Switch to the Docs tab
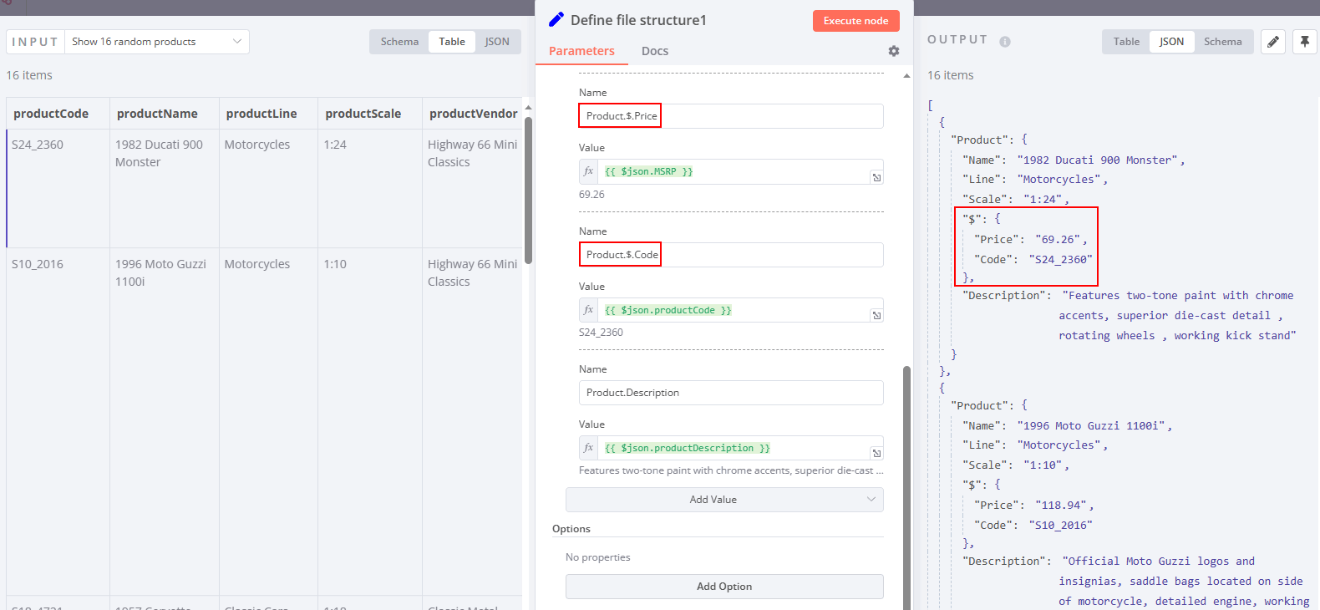Viewport: 1320px width, 610px height. point(654,51)
